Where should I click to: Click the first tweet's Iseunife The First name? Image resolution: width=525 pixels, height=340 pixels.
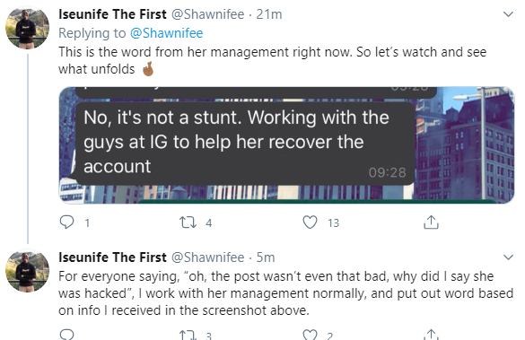[112, 14]
